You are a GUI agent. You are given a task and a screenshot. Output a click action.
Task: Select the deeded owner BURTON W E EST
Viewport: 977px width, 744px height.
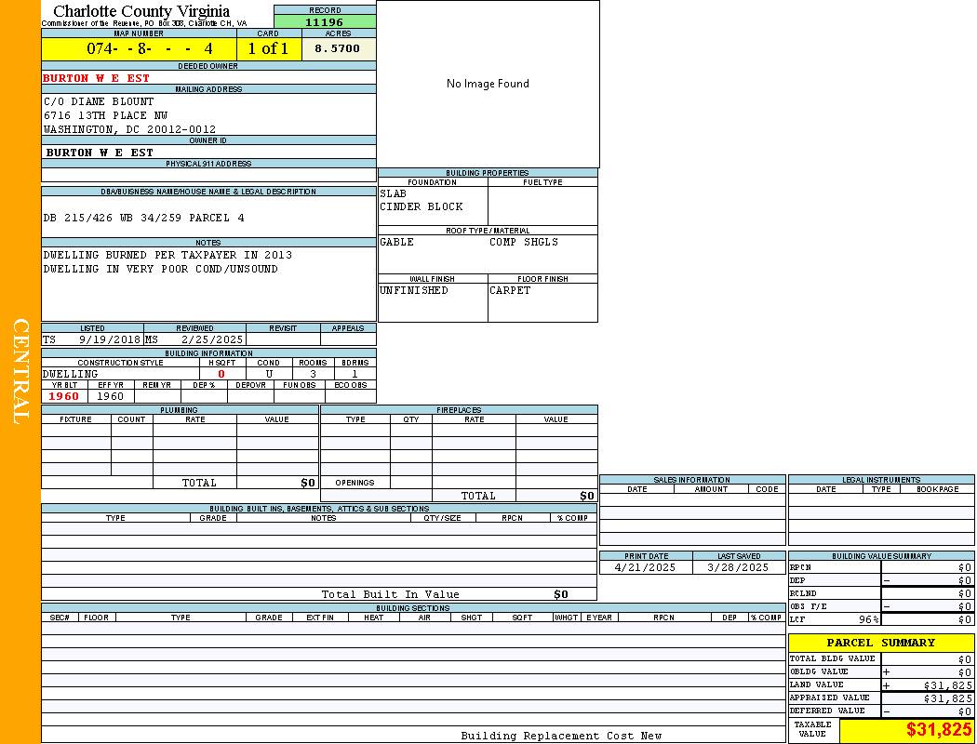pyautogui.click(x=96, y=78)
